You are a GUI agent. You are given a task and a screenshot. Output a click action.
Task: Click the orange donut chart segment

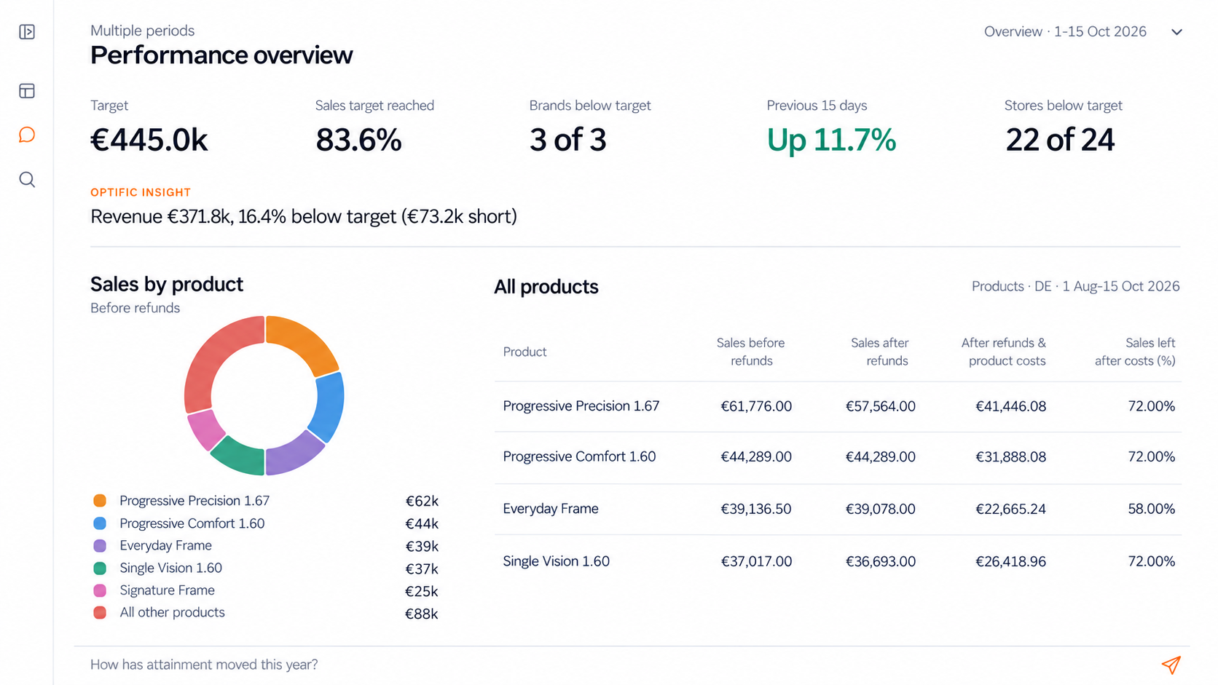click(306, 341)
